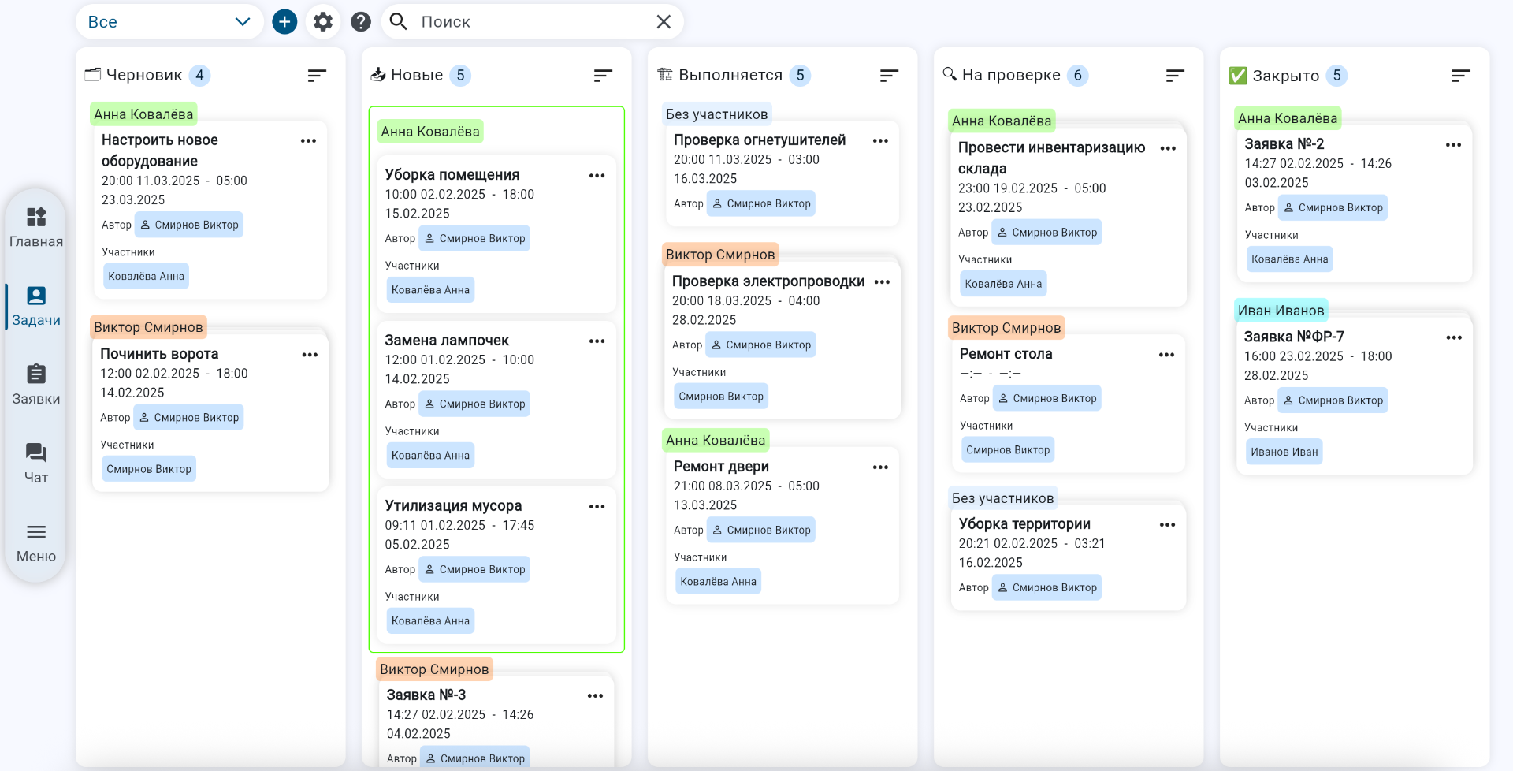Open help via question mark icon

(361, 22)
